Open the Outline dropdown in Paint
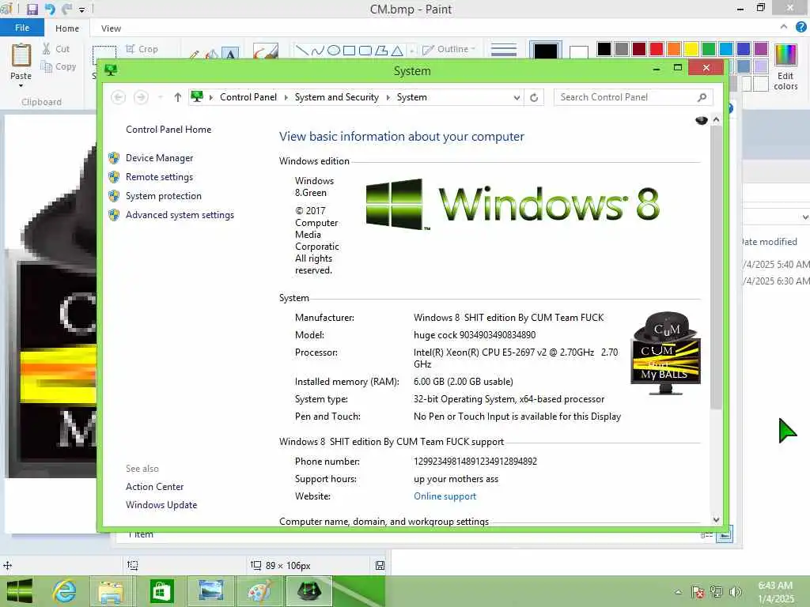 [x=449, y=49]
